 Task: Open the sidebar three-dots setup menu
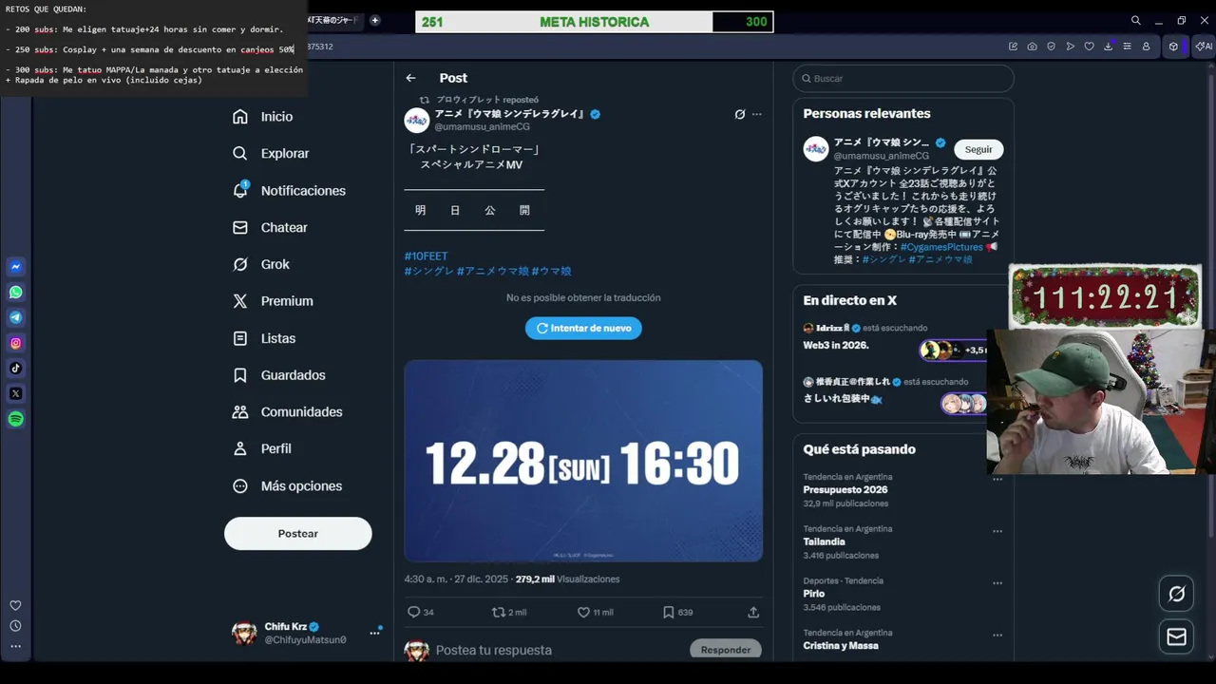click(15, 646)
